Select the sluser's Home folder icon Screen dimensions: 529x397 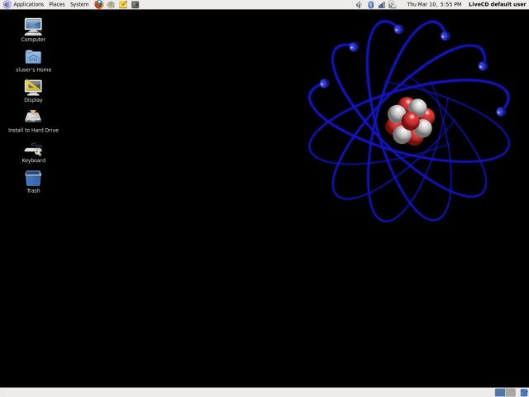[x=33, y=60]
